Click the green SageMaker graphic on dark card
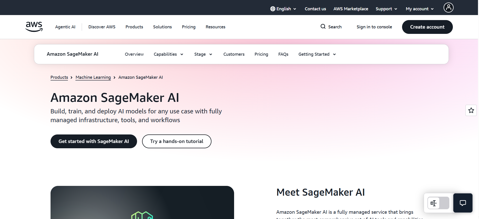This screenshot has height=219, width=479. pyautogui.click(x=142, y=215)
